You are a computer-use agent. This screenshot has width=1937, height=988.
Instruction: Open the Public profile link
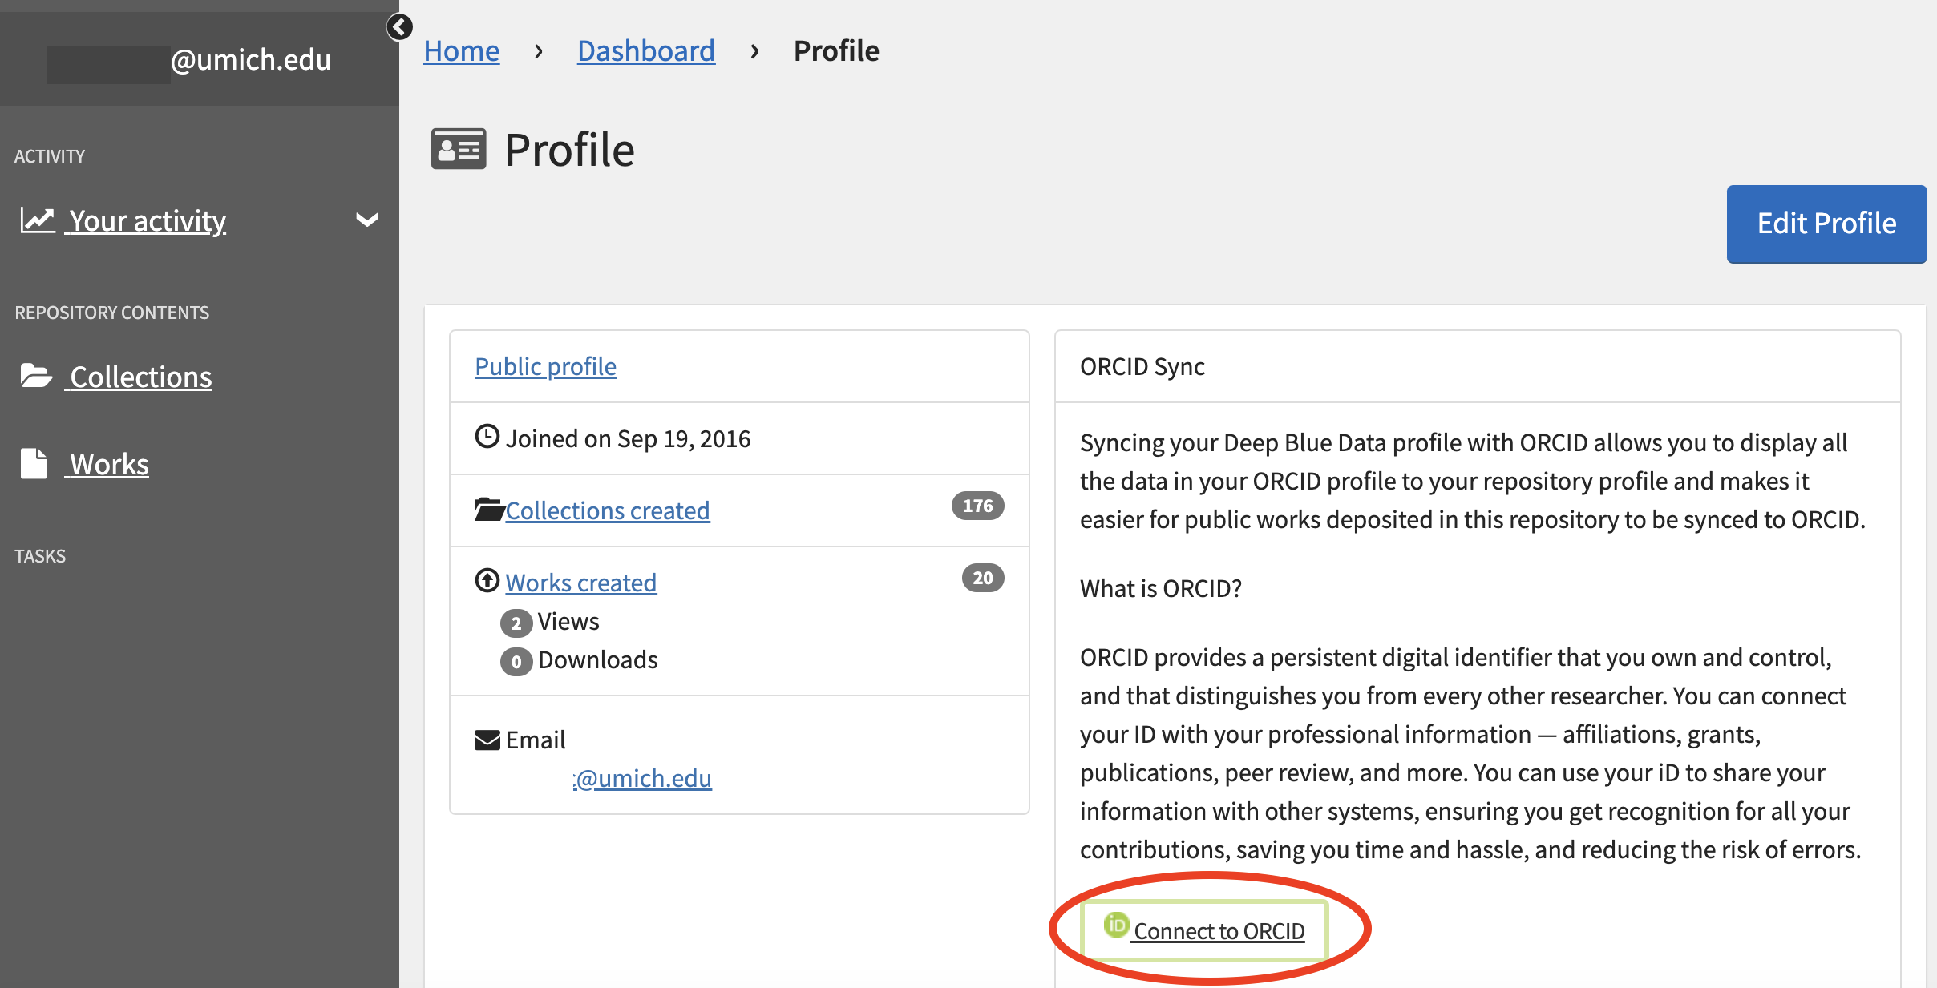(545, 366)
